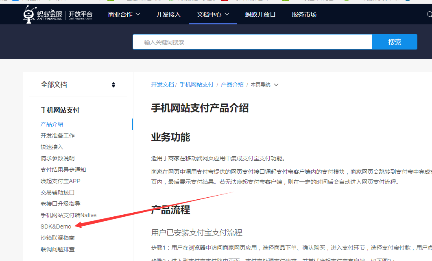Expand the 商业合作 dropdown menu
432x261 pixels.
tap(124, 14)
